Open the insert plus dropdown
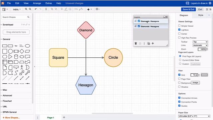Screen dimensions: 213x120 (x=90, y=9)
